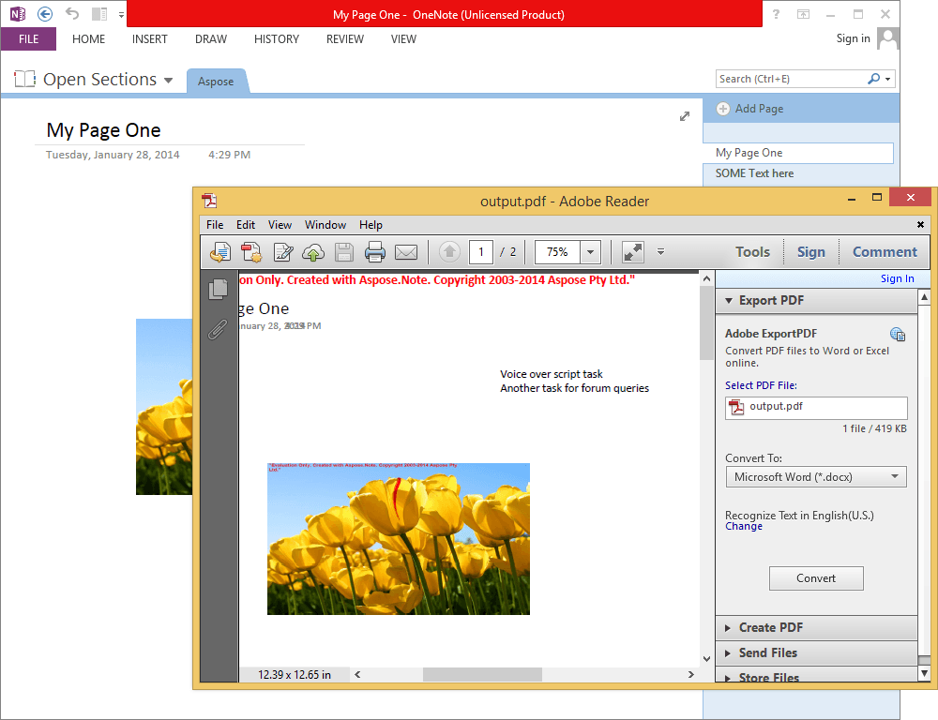Open the Edit menu in Adobe Reader
The image size is (938, 720).
pyautogui.click(x=245, y=225)
